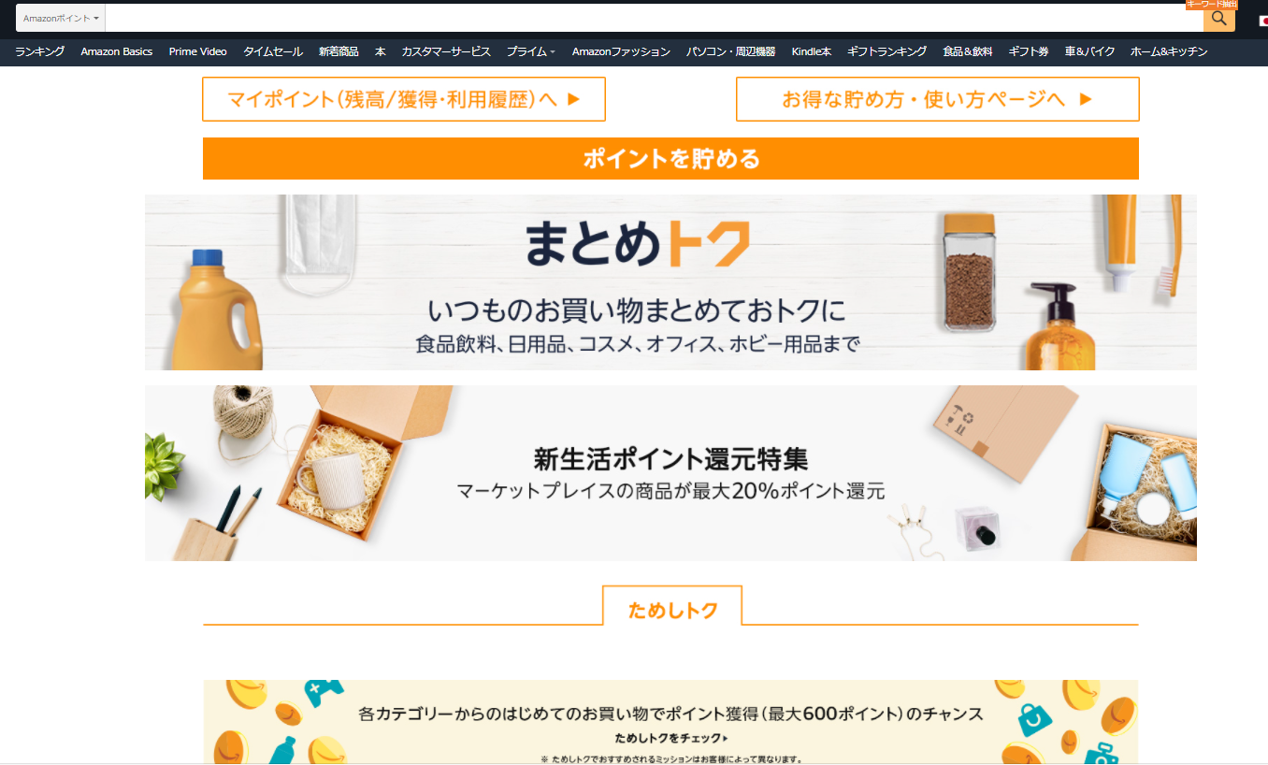1268x765 pixels.
Task: Click inside the search text field
Action: tap(654, 18)
